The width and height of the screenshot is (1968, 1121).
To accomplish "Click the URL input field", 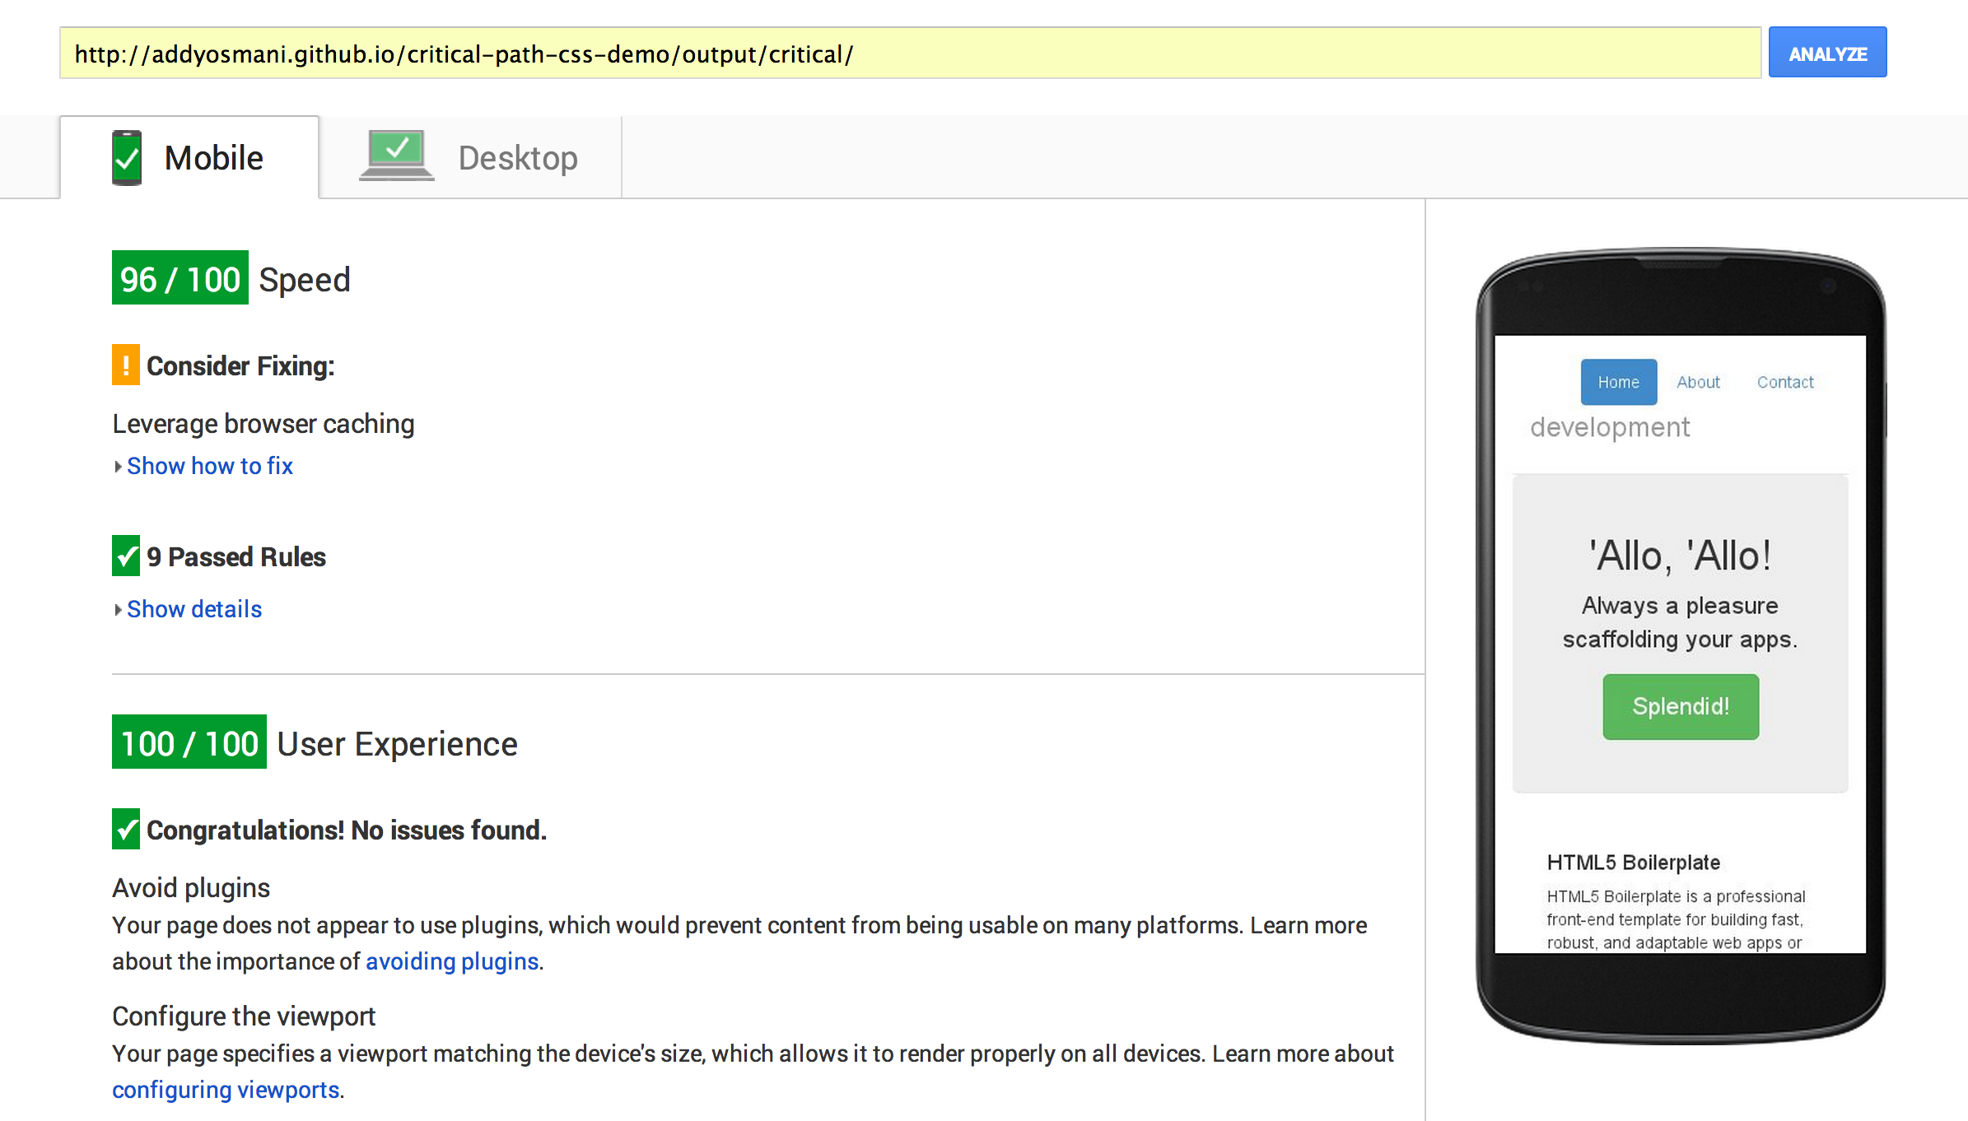I will (x=906, y=53).
